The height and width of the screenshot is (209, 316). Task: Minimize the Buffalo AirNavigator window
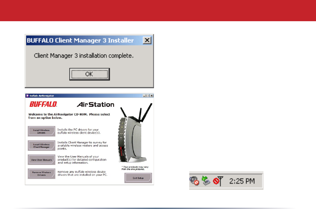144,96
